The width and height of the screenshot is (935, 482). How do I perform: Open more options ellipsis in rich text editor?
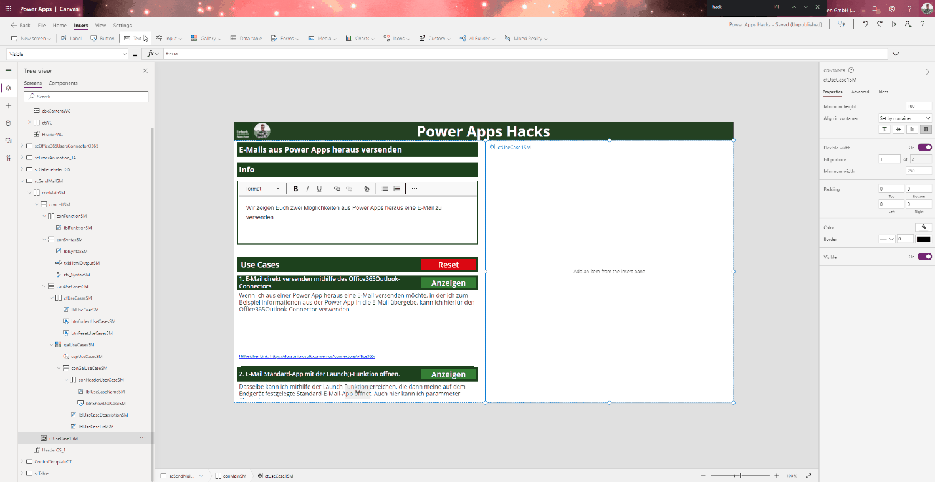tap(415, 189)
